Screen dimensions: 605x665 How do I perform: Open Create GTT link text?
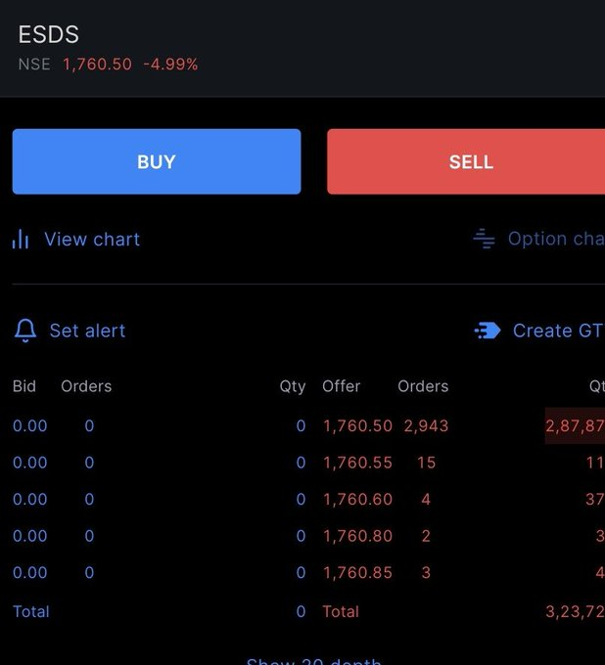[x=559, y=331]
